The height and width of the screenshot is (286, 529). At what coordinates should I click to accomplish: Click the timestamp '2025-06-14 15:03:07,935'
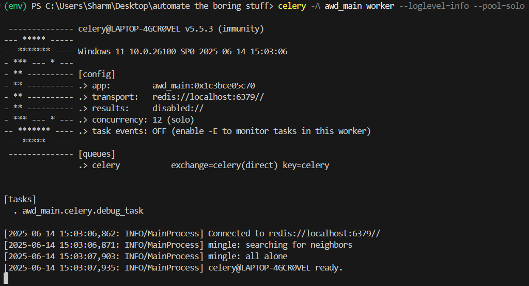[63, 268]
